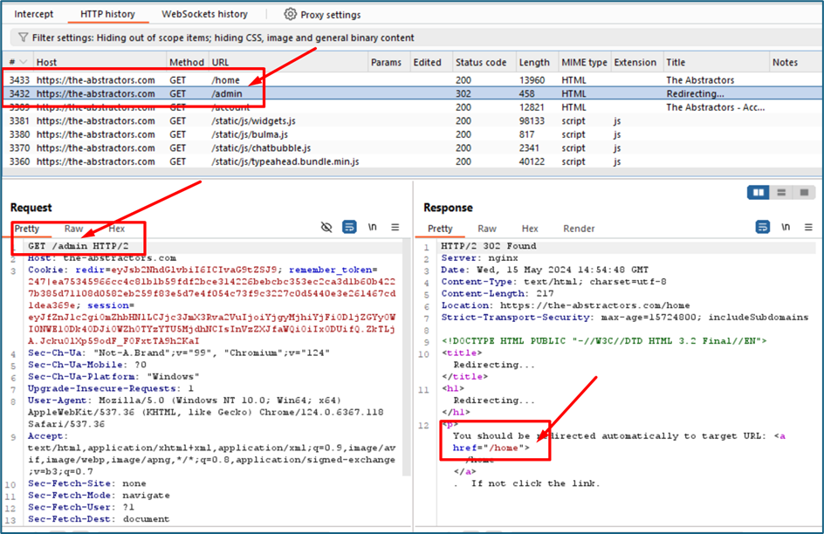Toggle word wrap icon in Request
Viewport: 824px width, 534px height.
[x=349, y=227]
